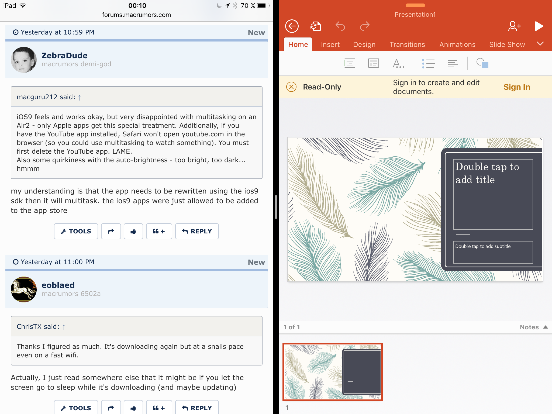Expand the Notes pane
The height and width of the screenshot is (414, 552).
pyautogui.click(x=534, y=327)
